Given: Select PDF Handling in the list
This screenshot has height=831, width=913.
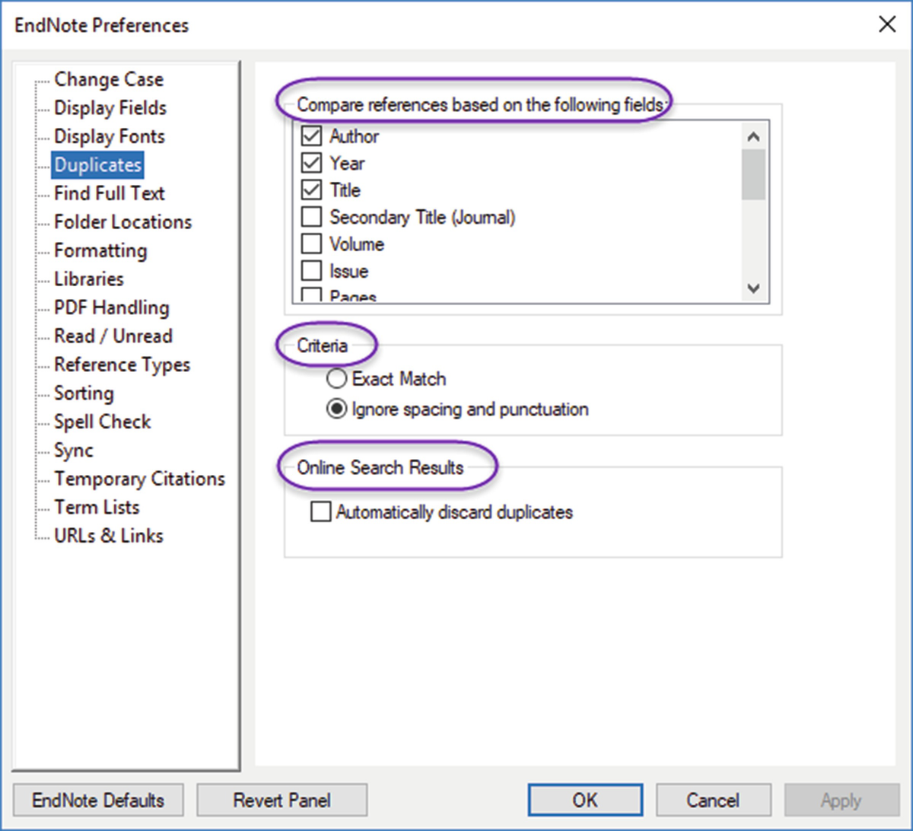Looking at the screenshot, I should (111, 307).
